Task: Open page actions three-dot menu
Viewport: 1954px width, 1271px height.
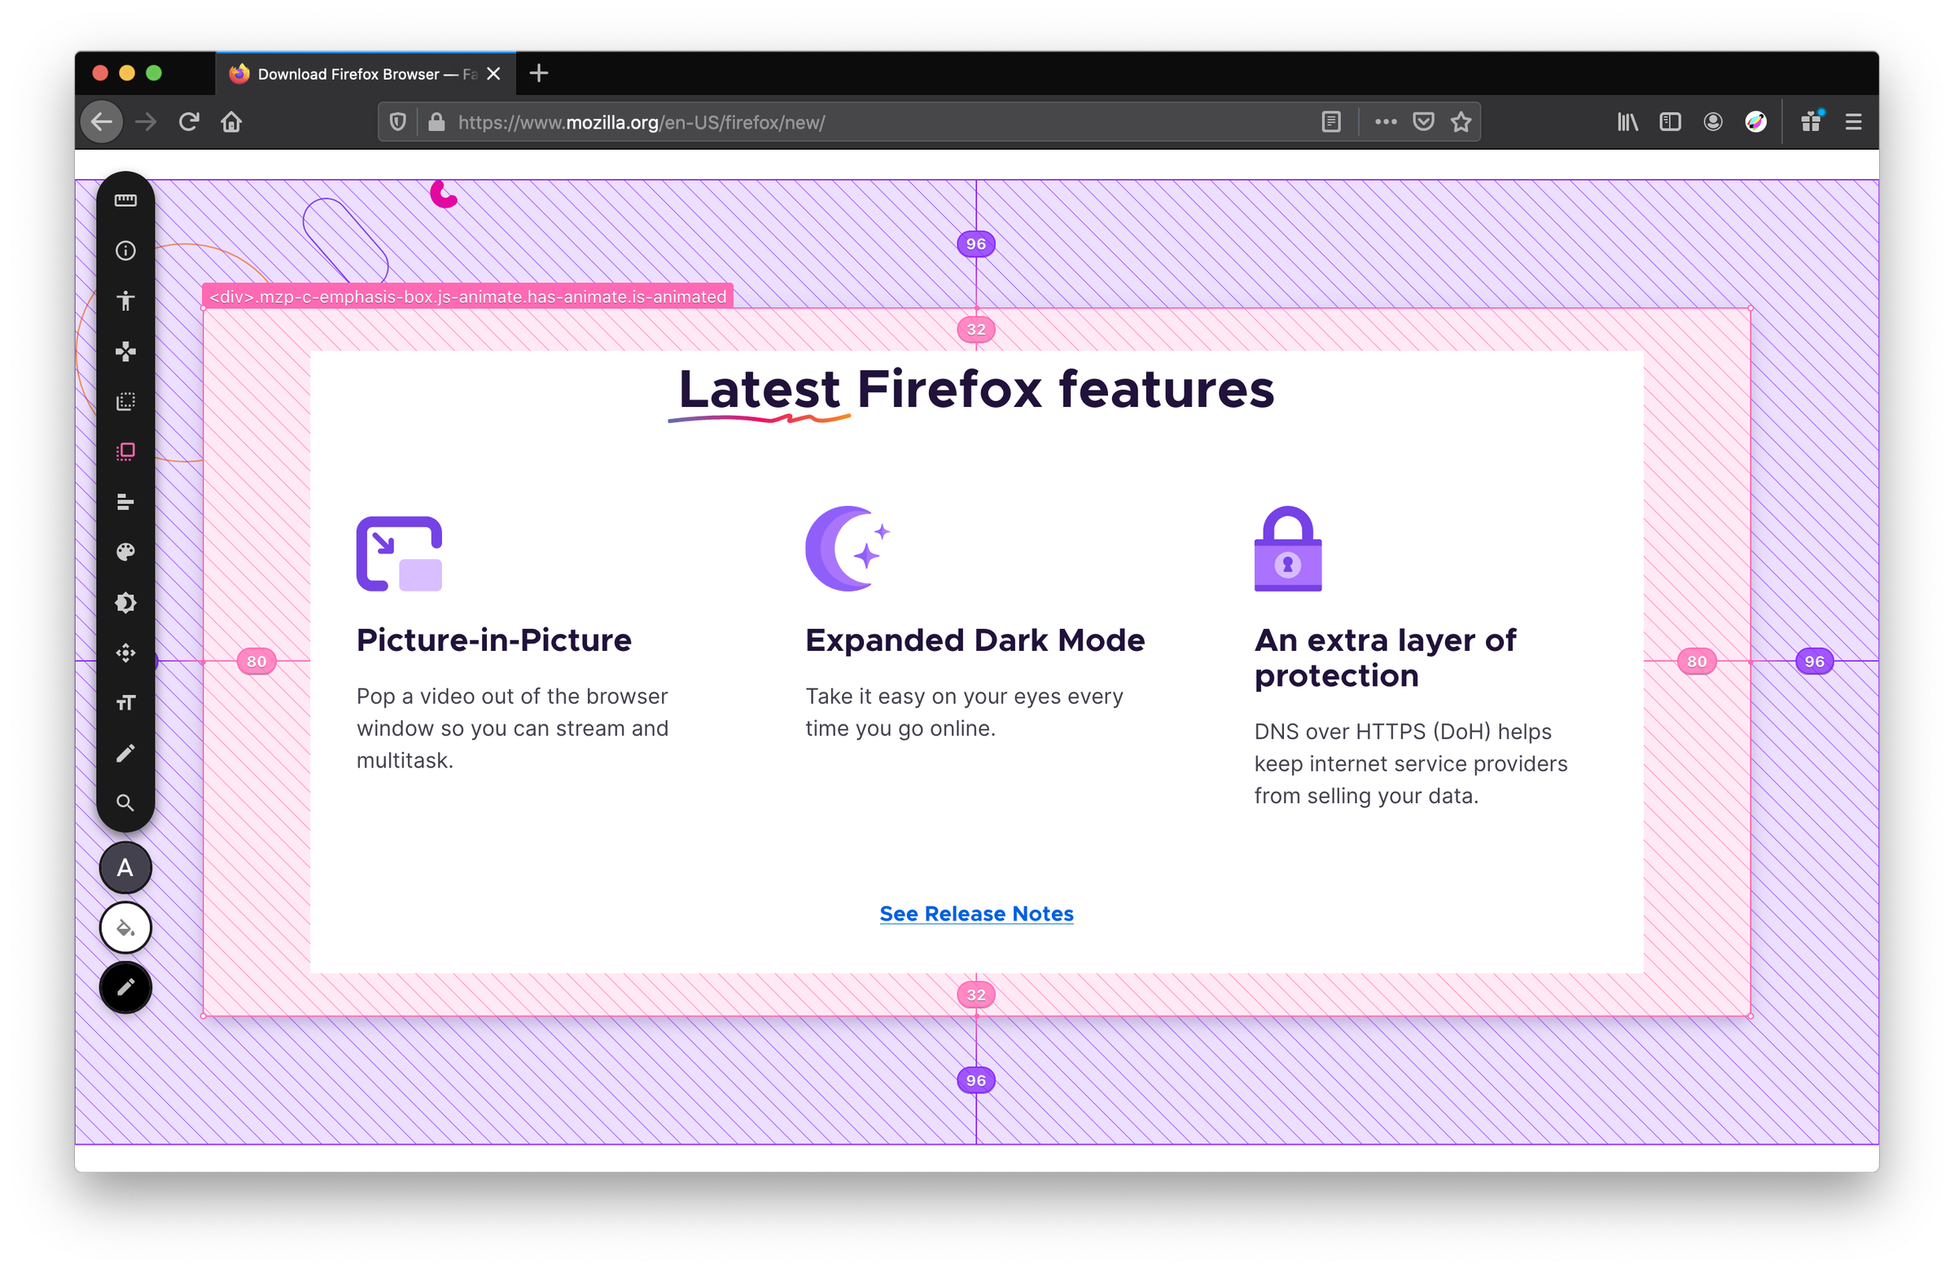Action: (x=1386, y=122)
